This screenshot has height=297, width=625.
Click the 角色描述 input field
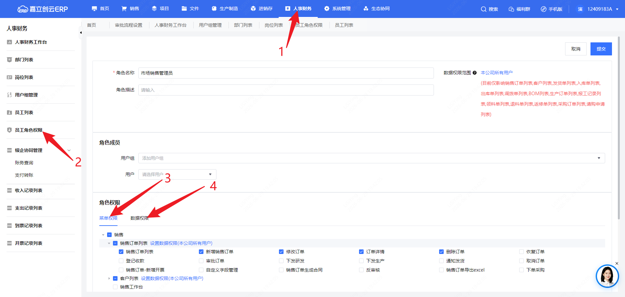click(x=286, y=90)
